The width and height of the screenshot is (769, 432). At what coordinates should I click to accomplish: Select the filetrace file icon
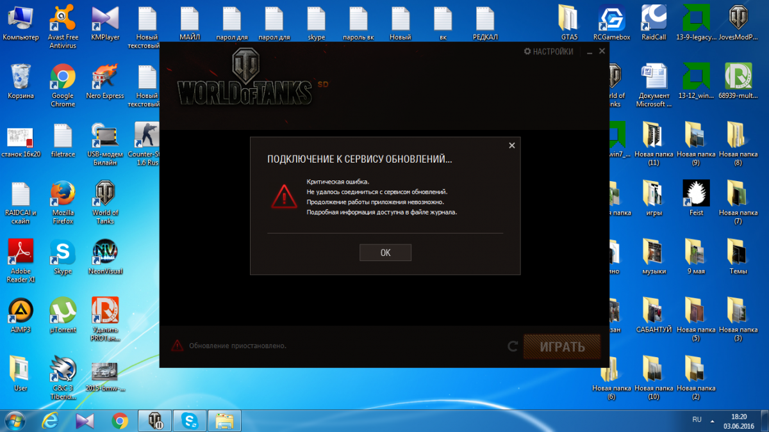pyautogui.click(x=63, y=140)
